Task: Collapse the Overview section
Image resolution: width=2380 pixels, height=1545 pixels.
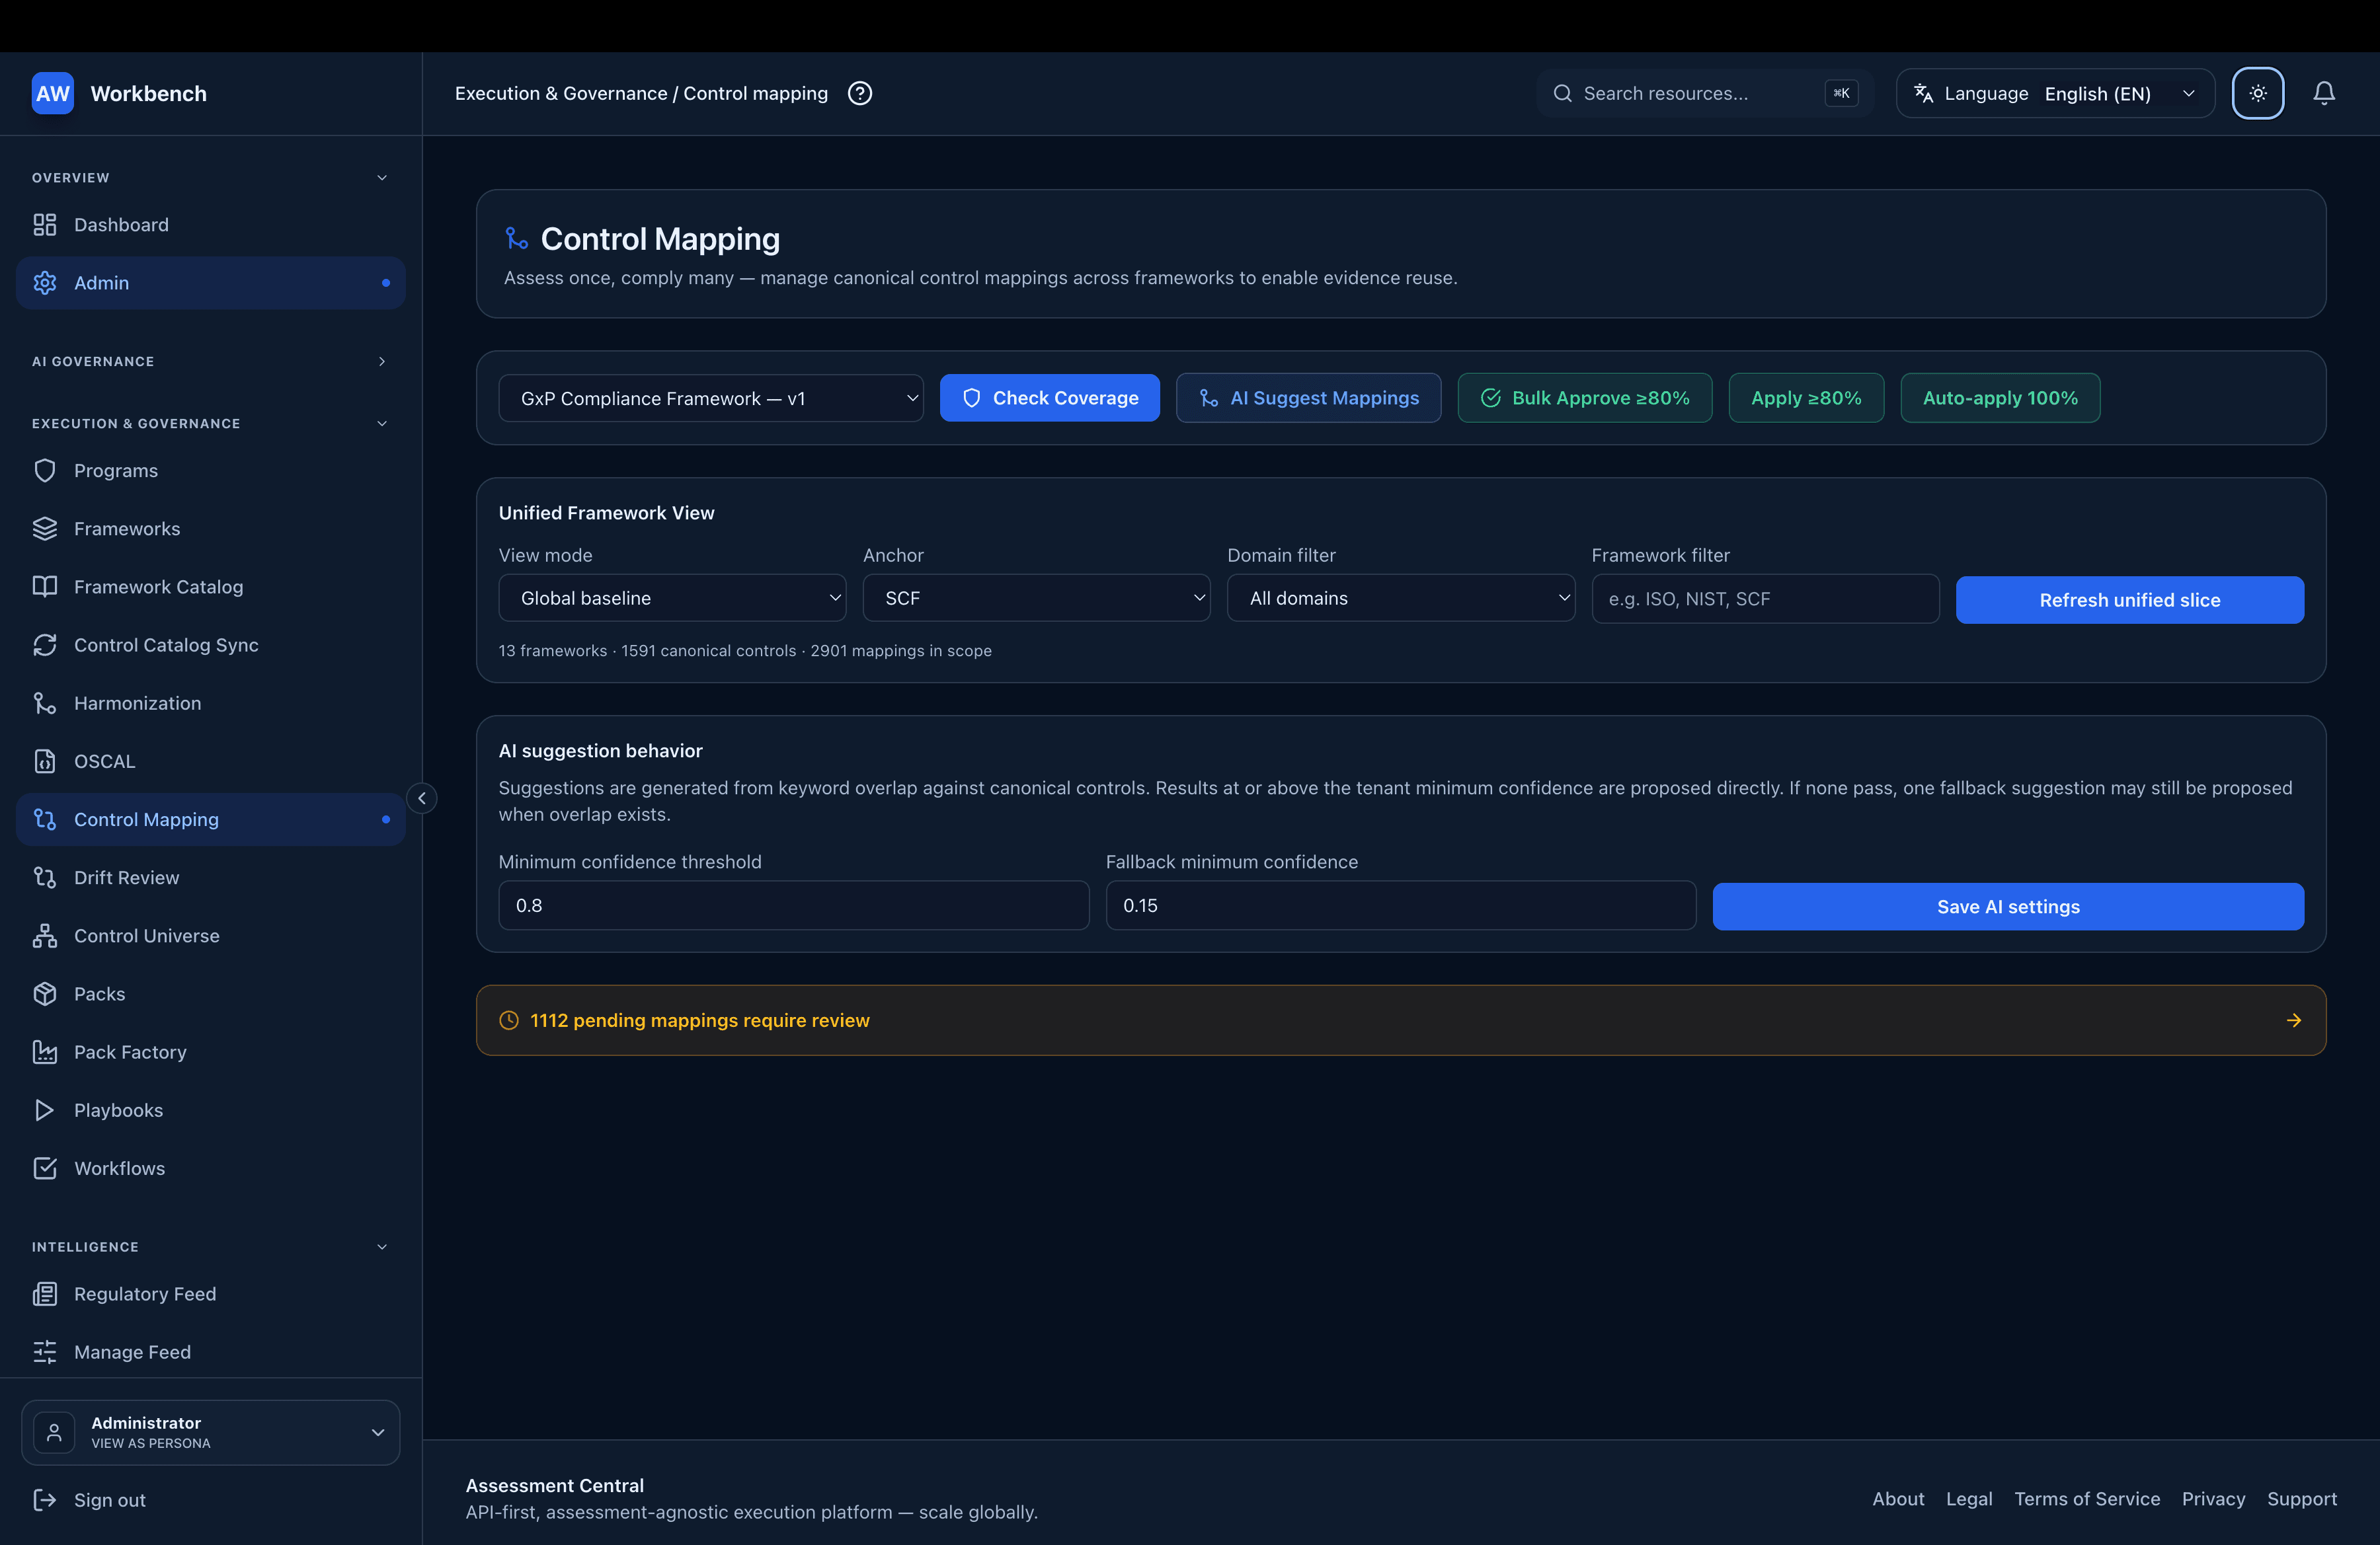Action: point(382,178)
